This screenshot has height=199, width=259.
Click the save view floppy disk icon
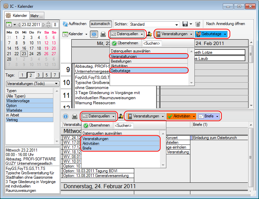point(185,24)
